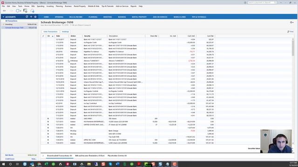
Task: Switch to the BILLS & INCOME tab
Action: [76, 17]
